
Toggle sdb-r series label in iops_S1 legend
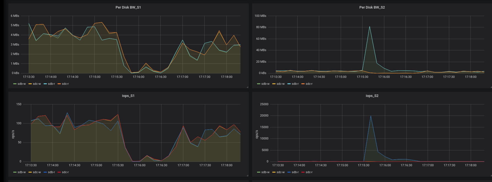pos(51,172)
